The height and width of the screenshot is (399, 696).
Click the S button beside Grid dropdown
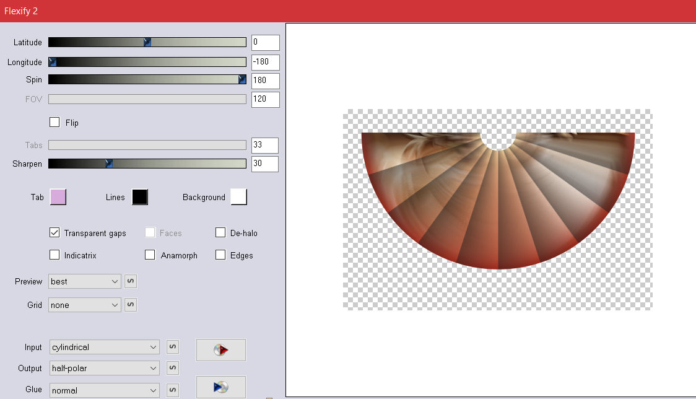131,305
